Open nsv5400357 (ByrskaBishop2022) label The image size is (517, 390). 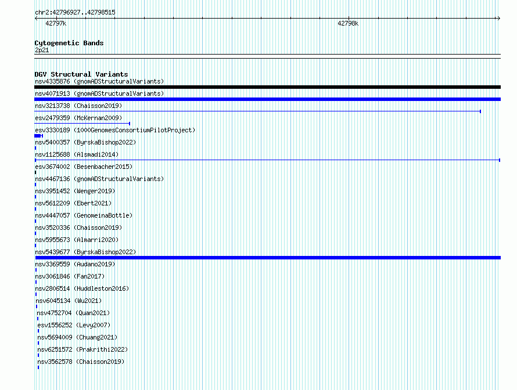point(85,142)
